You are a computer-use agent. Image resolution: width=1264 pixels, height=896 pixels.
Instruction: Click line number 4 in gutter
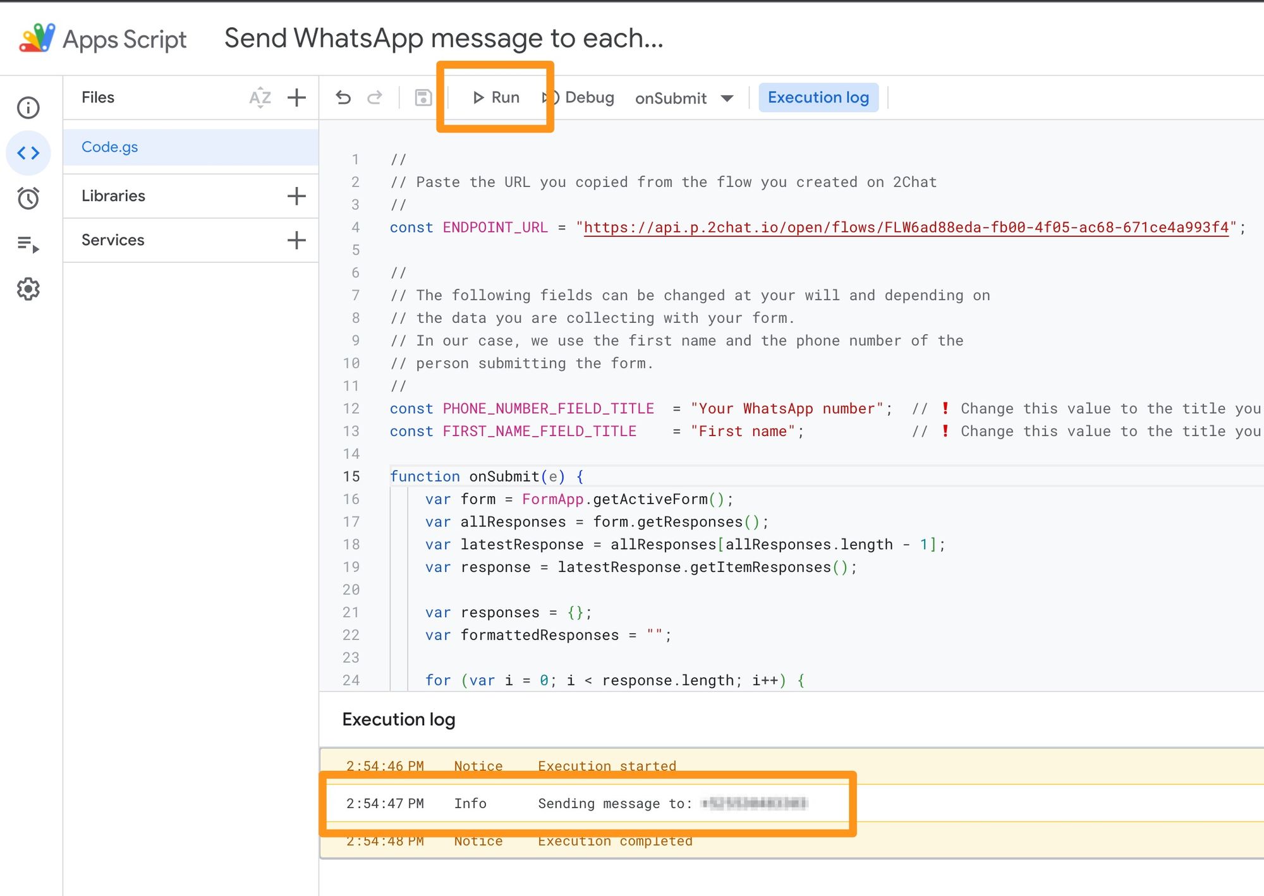[x=356, y=227]
